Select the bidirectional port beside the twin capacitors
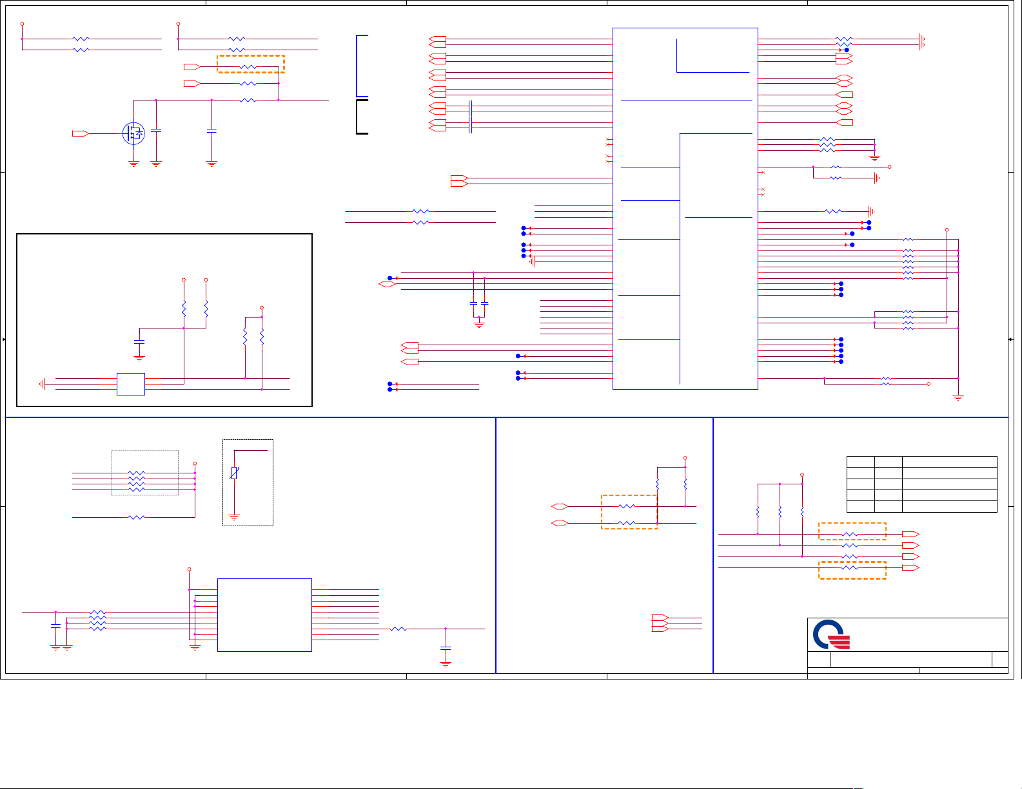The height and width of the screenshot is (789, 1022). pyautogui.click(x=386, y=284)
